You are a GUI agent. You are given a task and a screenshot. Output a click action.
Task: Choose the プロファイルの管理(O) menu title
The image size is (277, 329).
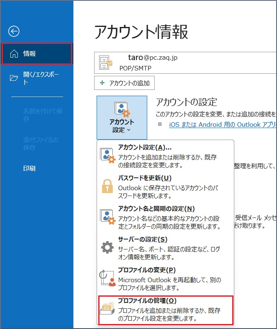141,301
